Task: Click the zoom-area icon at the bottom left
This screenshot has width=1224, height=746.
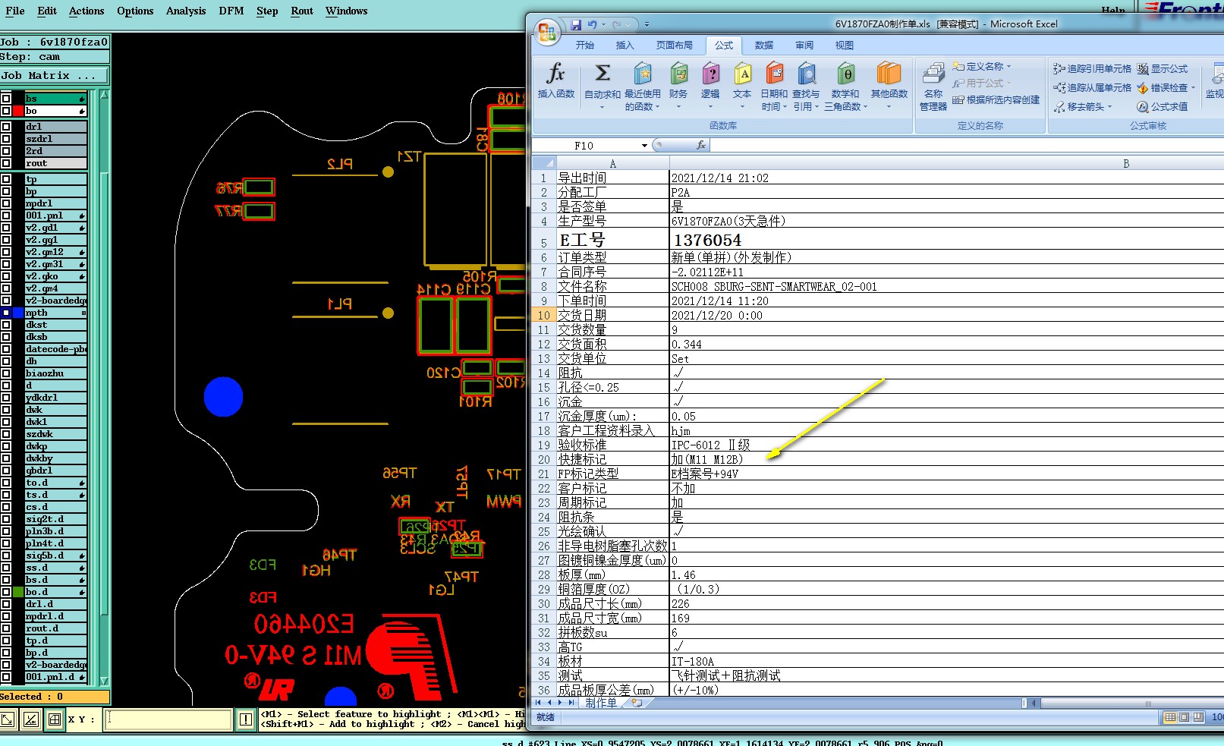Action: point(8,719)
